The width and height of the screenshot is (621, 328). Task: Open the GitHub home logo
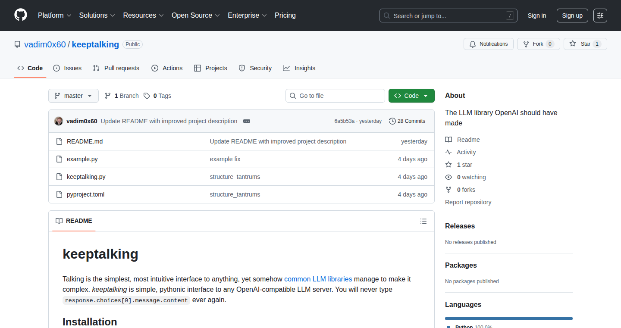tap(21, 15)
